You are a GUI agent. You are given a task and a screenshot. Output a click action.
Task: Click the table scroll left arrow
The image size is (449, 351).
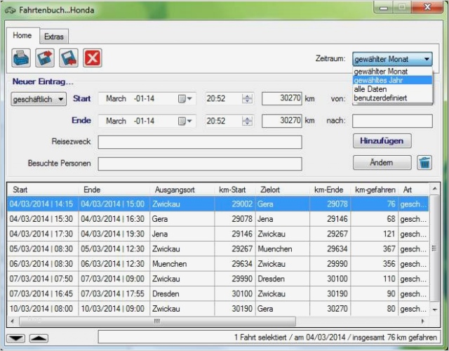click(x=13, y=322)
